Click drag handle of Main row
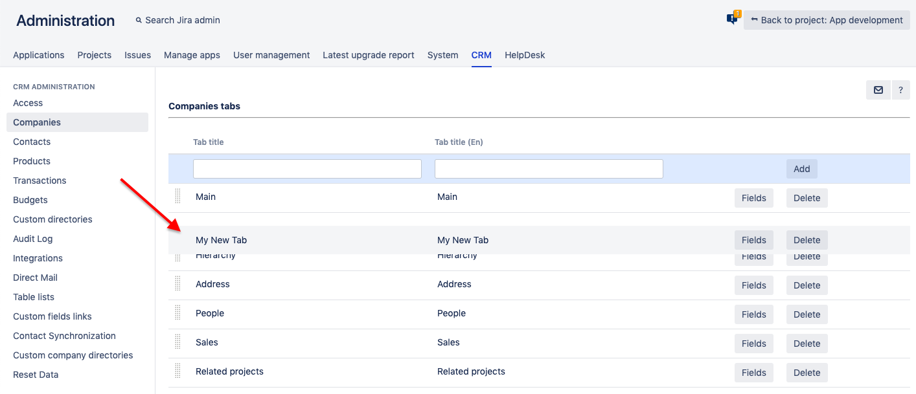Viewport: 916px width, 394px height. pyautogui.click(x=178, y=197)
